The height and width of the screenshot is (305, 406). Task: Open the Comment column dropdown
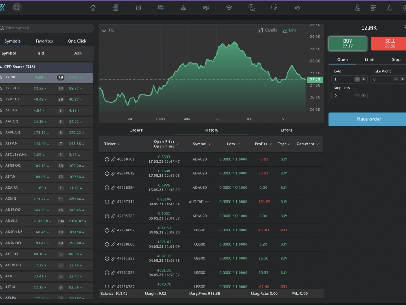(x=317, y=144)
